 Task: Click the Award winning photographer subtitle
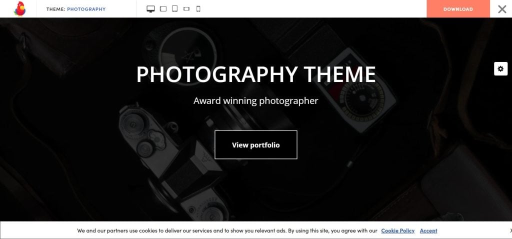[x=255, y=101]
